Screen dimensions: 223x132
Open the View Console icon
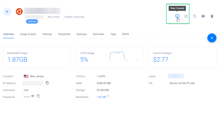click(x=177, y=16)
